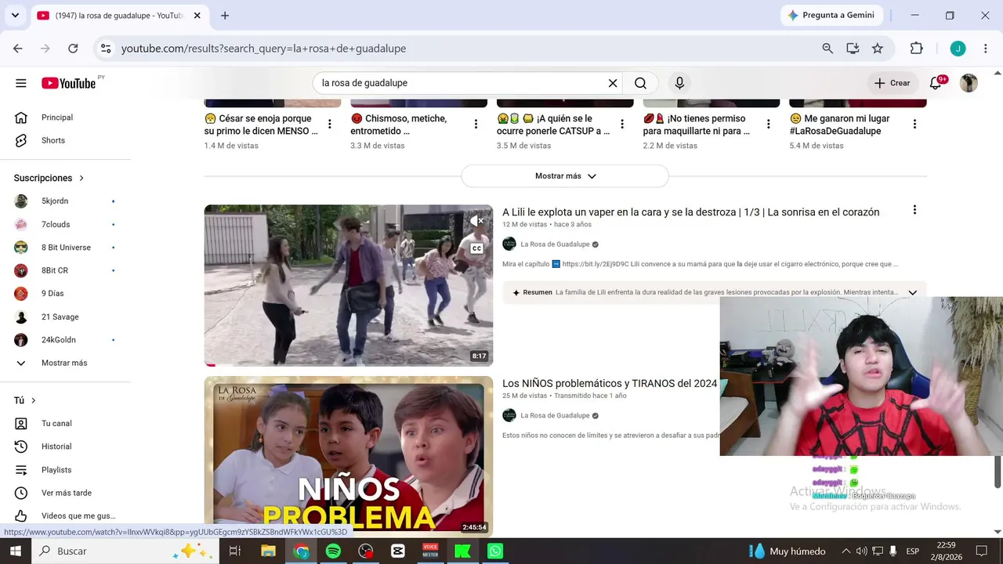Open options menu for the Lili video
This screenshot has width=1003, height=564.
pyautogui.click(x=914, y=210)
